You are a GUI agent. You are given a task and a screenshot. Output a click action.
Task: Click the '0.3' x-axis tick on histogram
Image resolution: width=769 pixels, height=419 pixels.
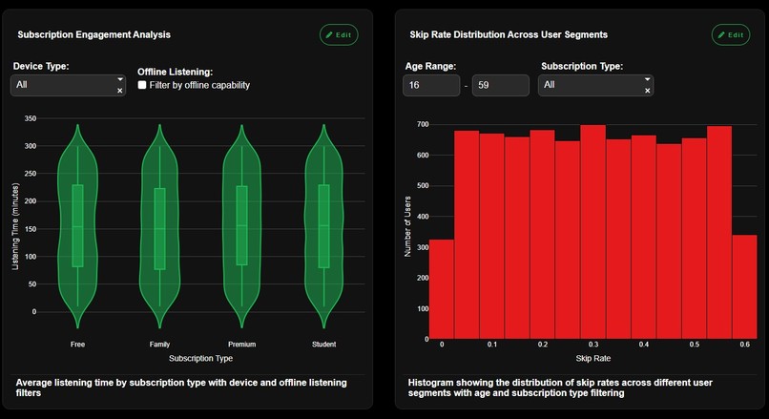[592, 345]
